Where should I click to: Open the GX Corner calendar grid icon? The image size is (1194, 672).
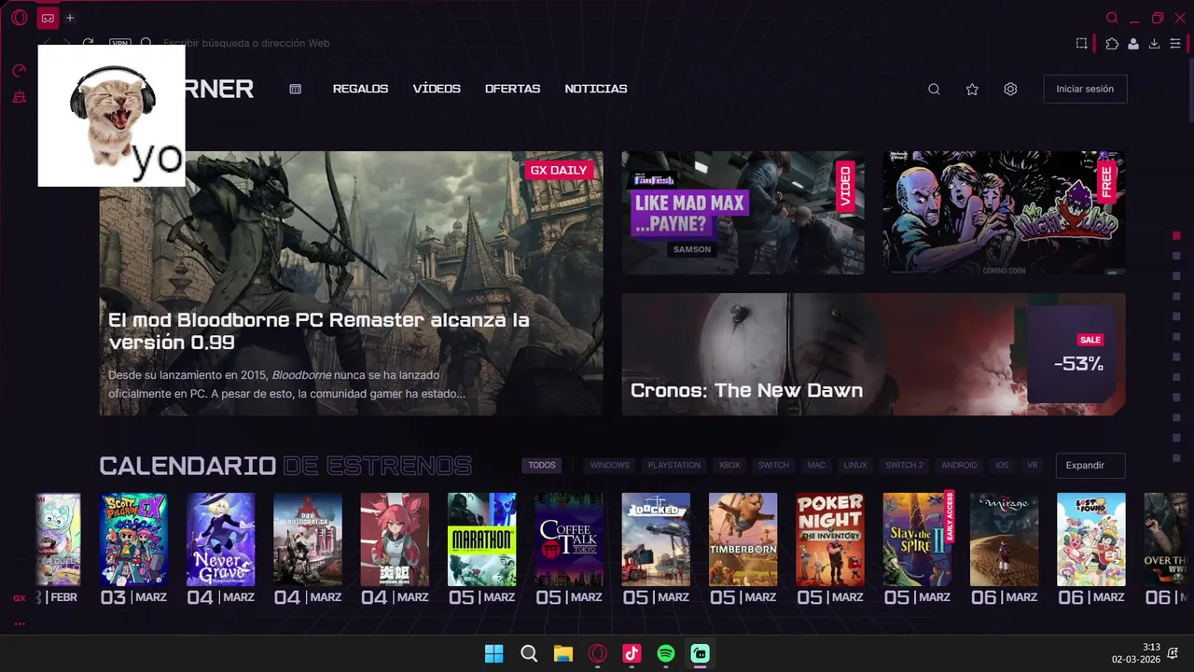click(296, 89)
